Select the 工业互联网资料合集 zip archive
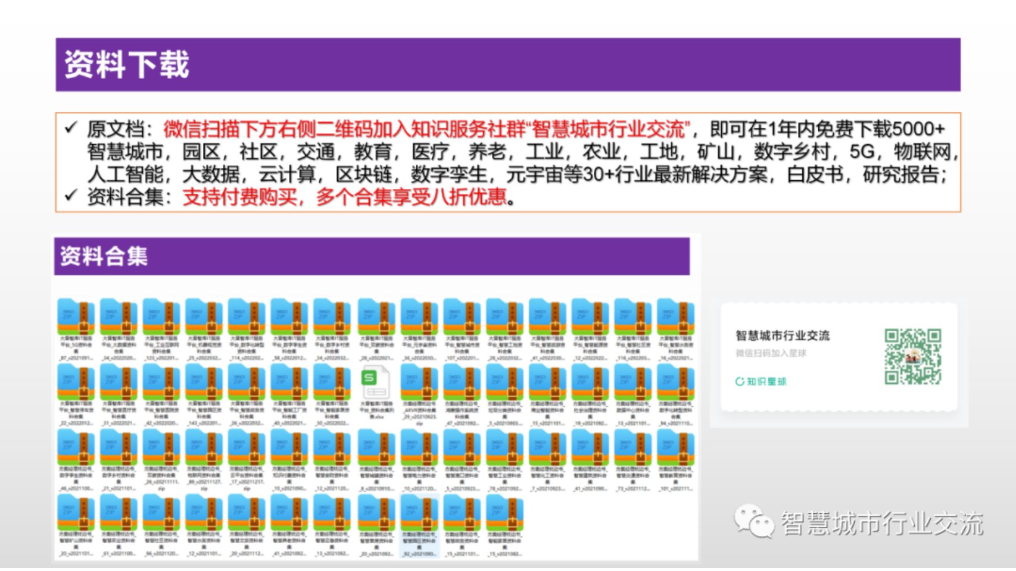The height and width of the screenshot is (571, 1016). (x=161, y=319)
